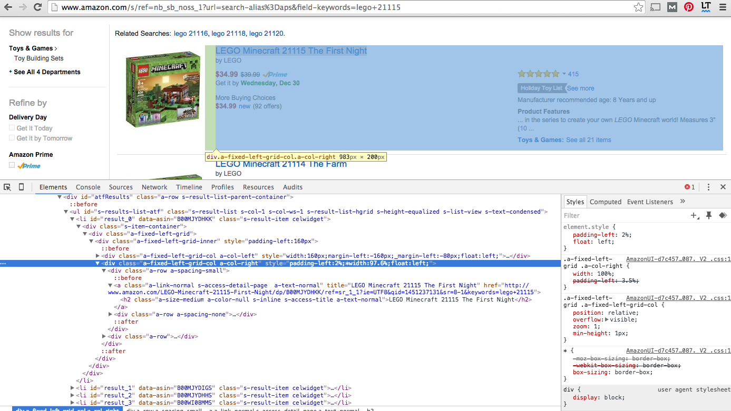Open DevTools three-dot settings menu
The width and height of the screenshot is (731, 411).
pos(709,187)
